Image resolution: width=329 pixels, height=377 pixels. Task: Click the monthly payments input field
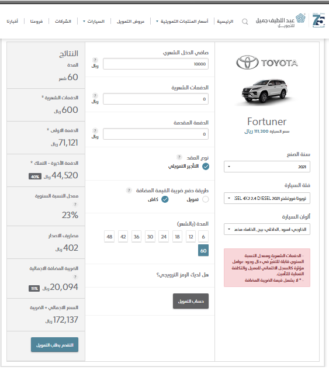(x=155, y=99)
